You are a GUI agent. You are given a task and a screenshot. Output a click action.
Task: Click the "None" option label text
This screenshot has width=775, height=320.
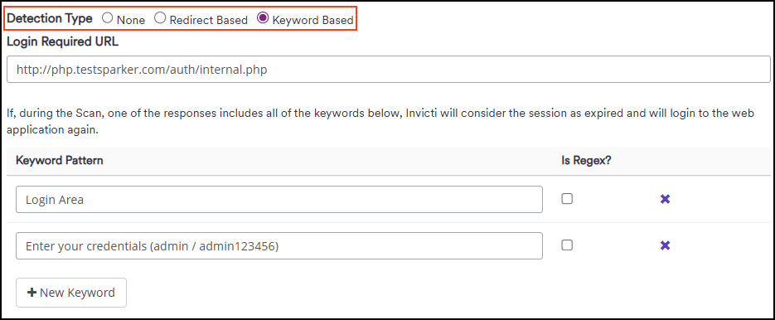(130, 20)
